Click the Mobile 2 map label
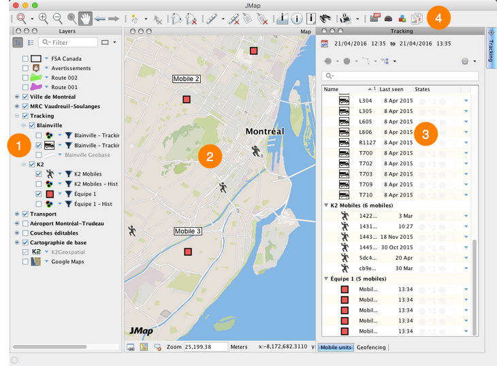 coord(187,79)
